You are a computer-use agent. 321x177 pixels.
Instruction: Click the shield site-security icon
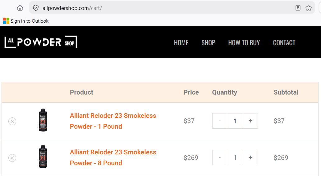click(x=36, y=8)
